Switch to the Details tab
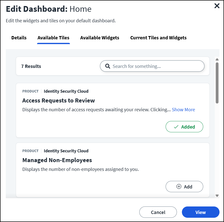 tap(19, 38)
